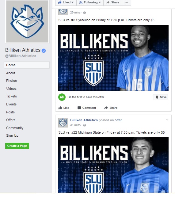Save the Syracuse ticket offer
The height and width of the screenshot is (205, 175).
click(x=161, y=97)
